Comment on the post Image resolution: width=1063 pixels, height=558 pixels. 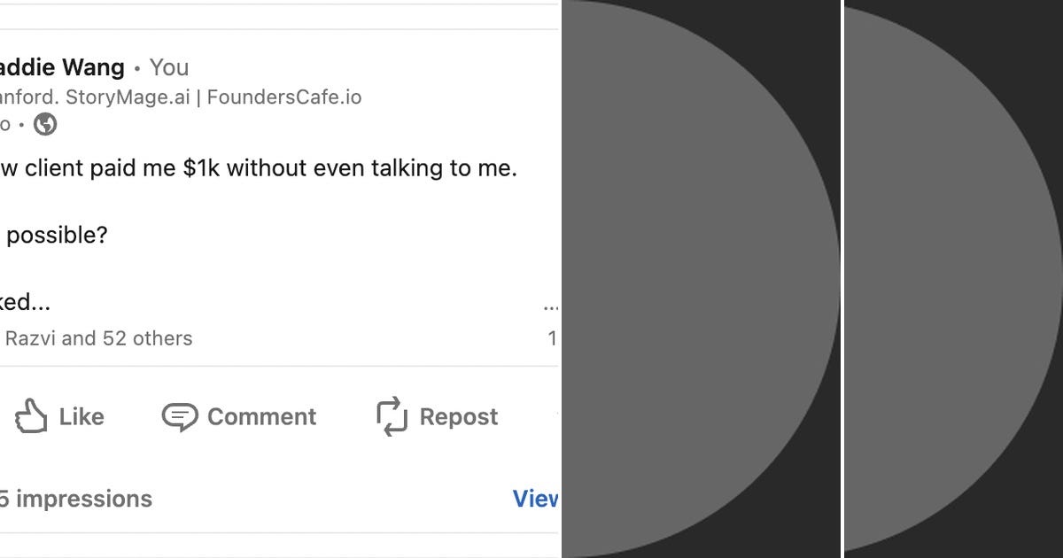239,416
